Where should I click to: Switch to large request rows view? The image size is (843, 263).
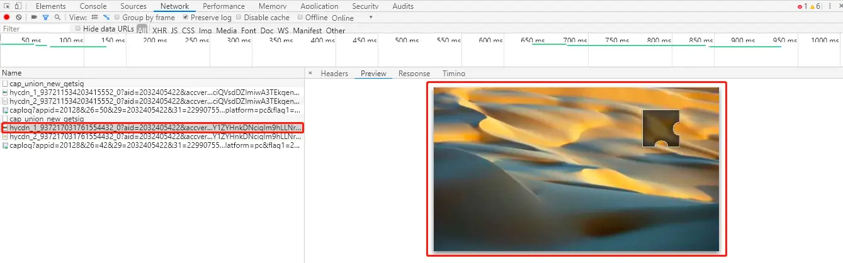[94, 18]
